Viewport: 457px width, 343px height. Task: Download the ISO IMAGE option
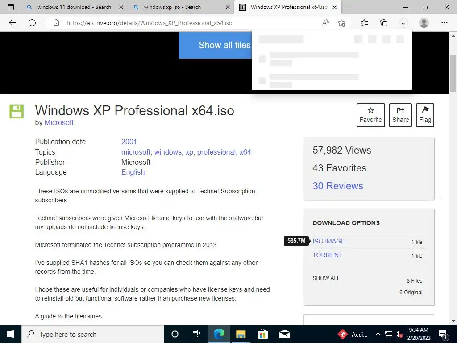coord(328,241)
